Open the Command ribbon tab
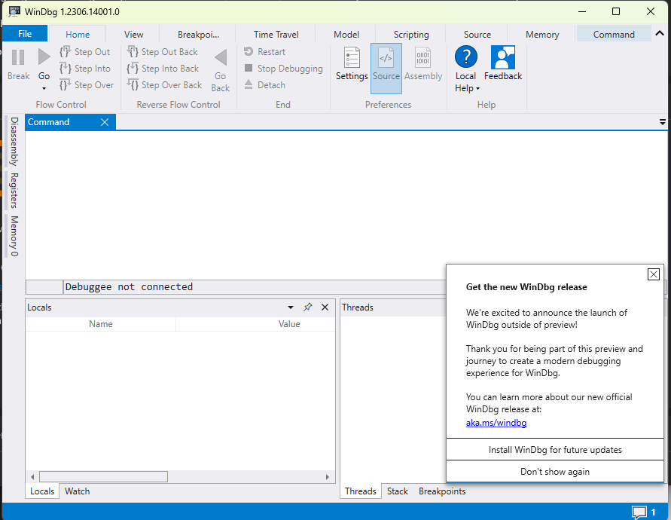 pyautogui.click(x=614, y=34)
